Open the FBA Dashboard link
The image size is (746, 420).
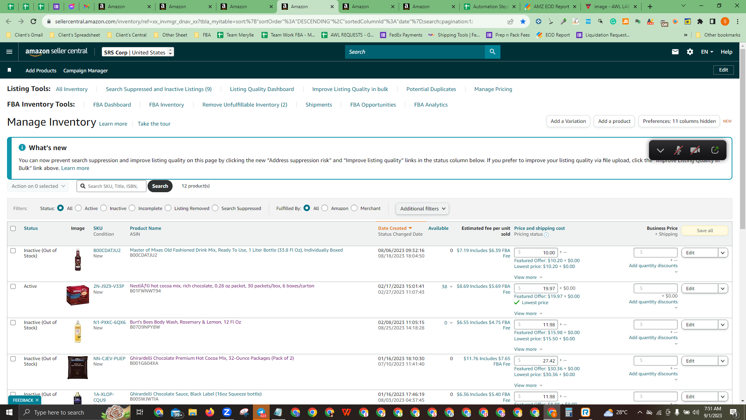(x=112, y=105)
